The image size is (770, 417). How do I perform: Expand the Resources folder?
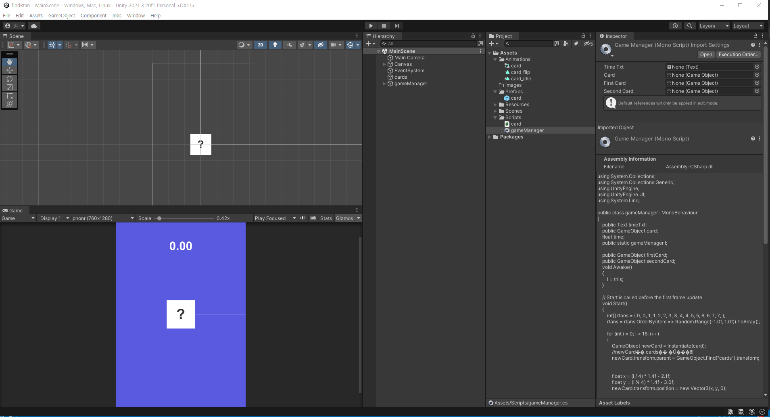click(x=495, y=105)
